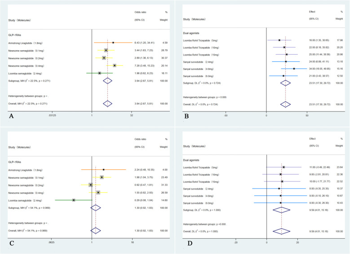The width and height of the screenshot is (350, 254).
Task: Click weight value 17.98 in panel B
Action: [x=340, y=40]
